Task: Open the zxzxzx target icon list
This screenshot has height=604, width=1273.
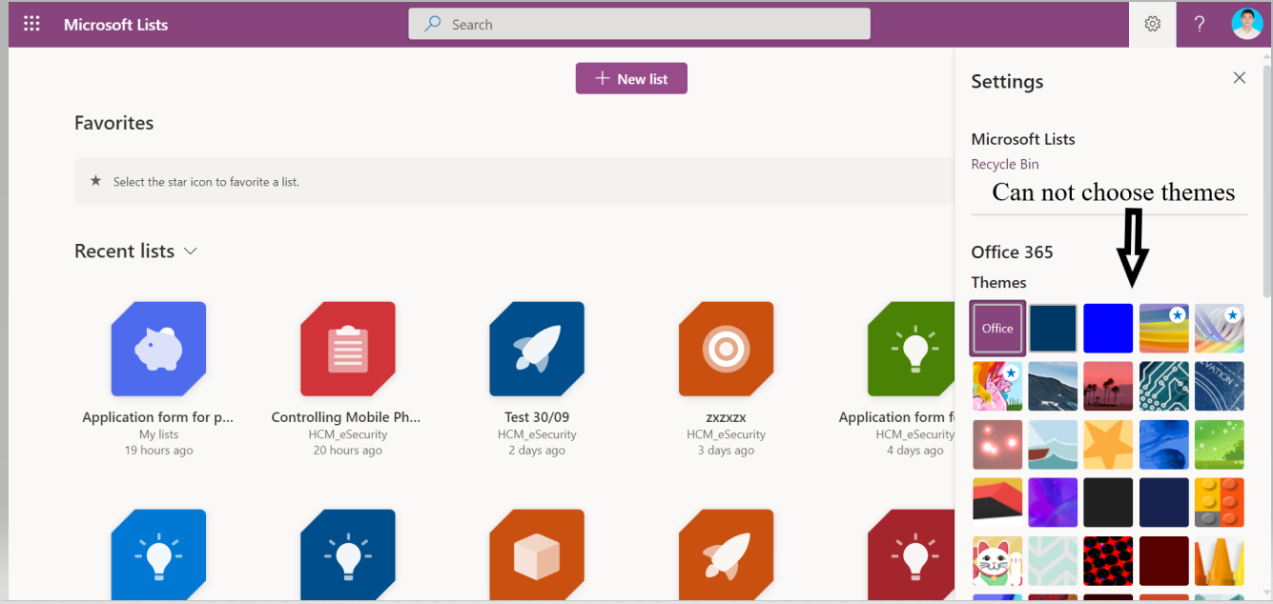Action: click(x=726, y=349)
